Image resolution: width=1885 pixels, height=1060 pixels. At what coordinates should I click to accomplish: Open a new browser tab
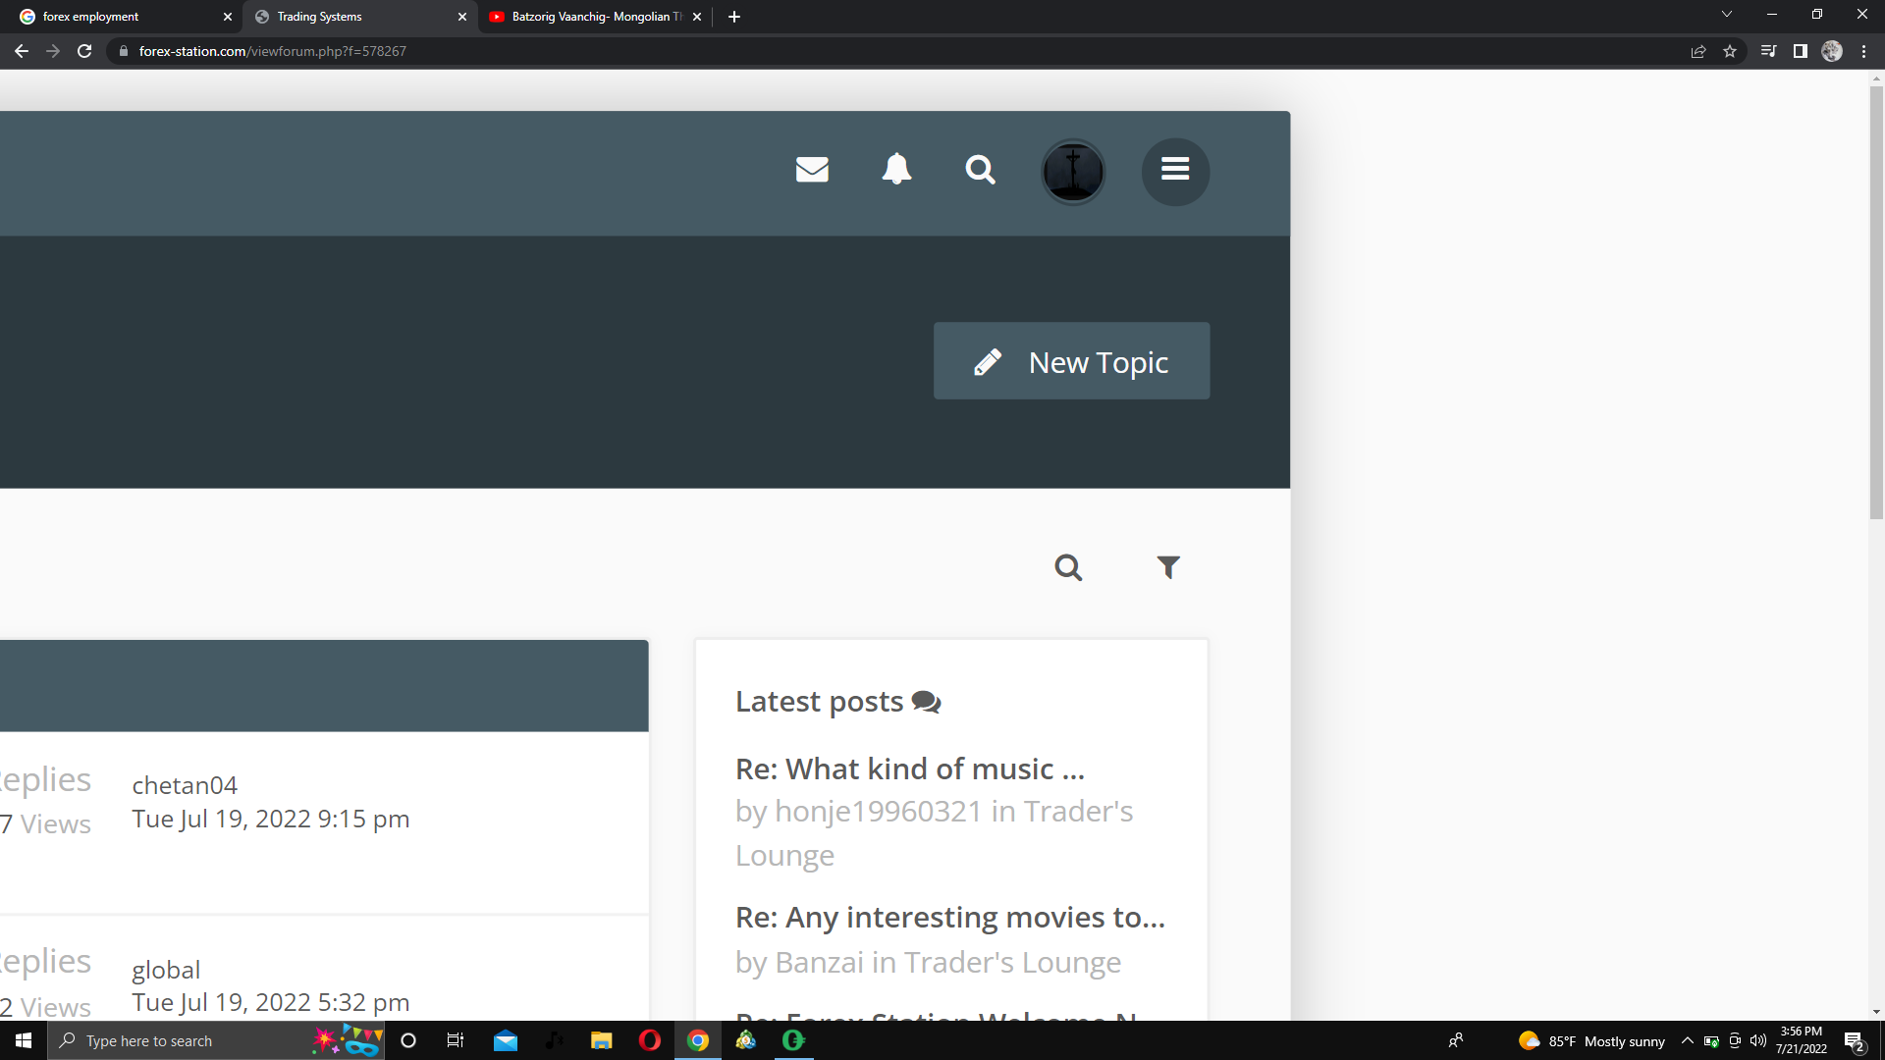734,17
